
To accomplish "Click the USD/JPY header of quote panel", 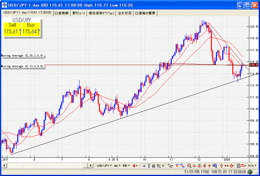I will 22,20.
